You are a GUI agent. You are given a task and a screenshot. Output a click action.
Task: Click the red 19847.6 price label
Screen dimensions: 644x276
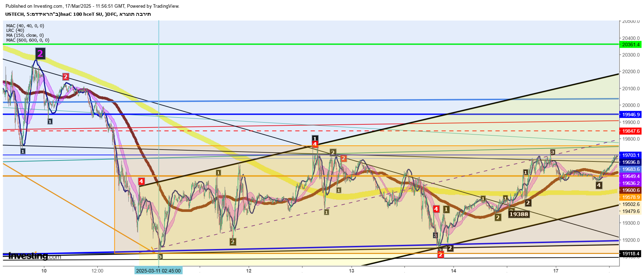click(x=631, y=131)
